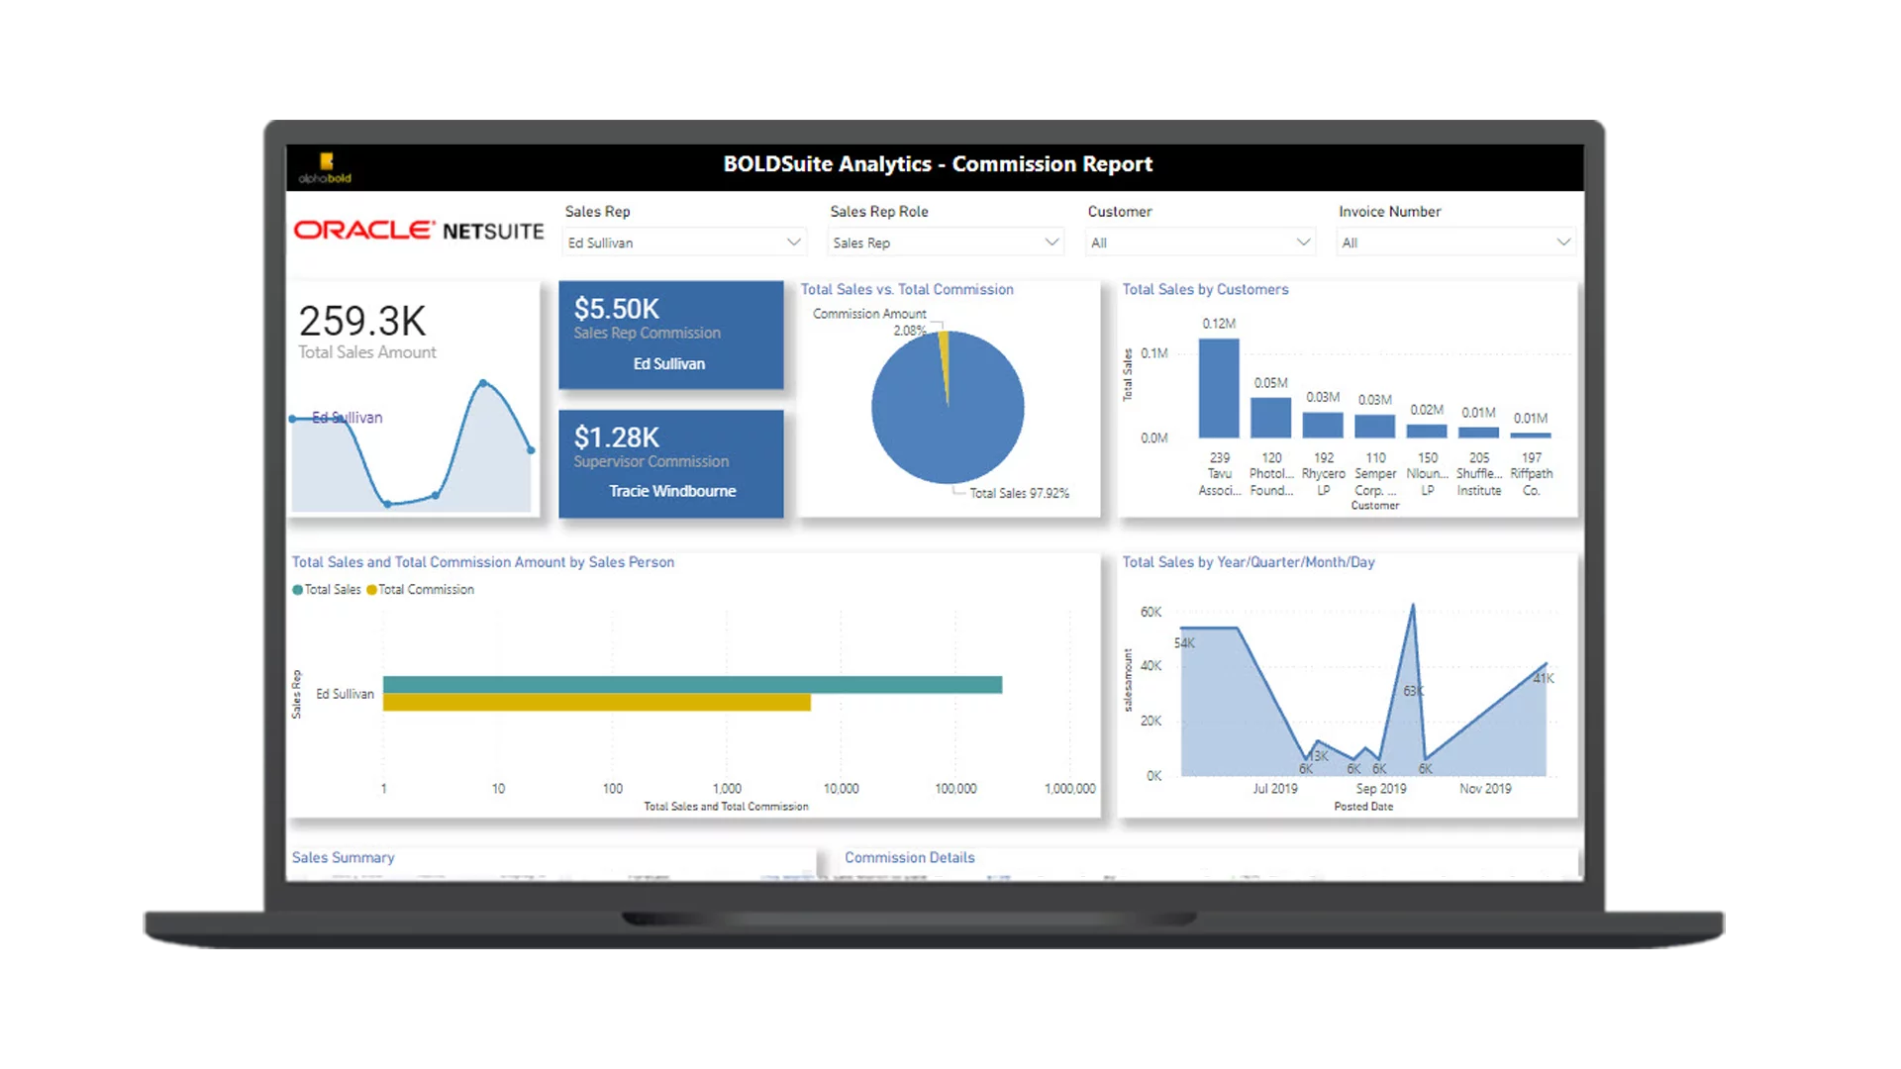1901x1069 pixels.
Task: Click the 192 Rhycero LP bar
Action: pyautogui.click(x=1323, y=425)
